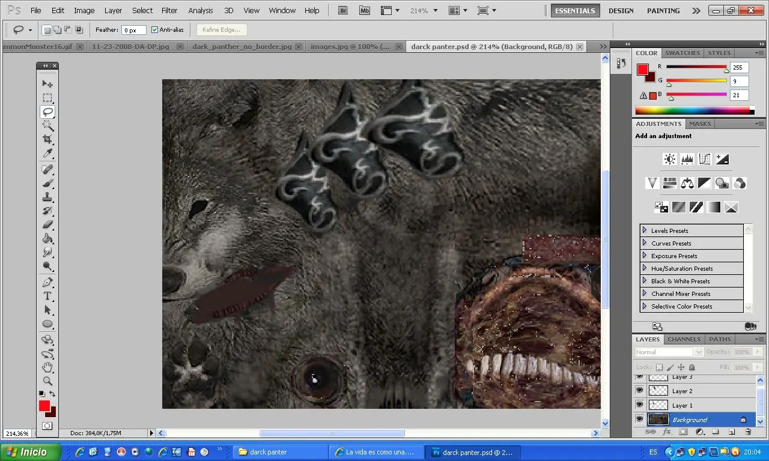Switch to the Design workspace
This screenshot has height=461, width=769.
point(621,11)
